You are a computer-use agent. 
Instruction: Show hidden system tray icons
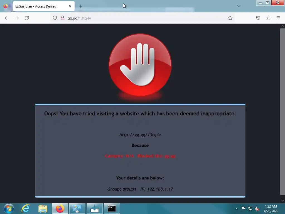tap(237, 209)
